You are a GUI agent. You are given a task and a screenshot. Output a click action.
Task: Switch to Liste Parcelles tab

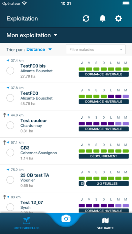click(27, 223)
